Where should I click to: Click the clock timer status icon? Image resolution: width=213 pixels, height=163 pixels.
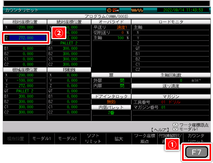[x=109, y=10]
